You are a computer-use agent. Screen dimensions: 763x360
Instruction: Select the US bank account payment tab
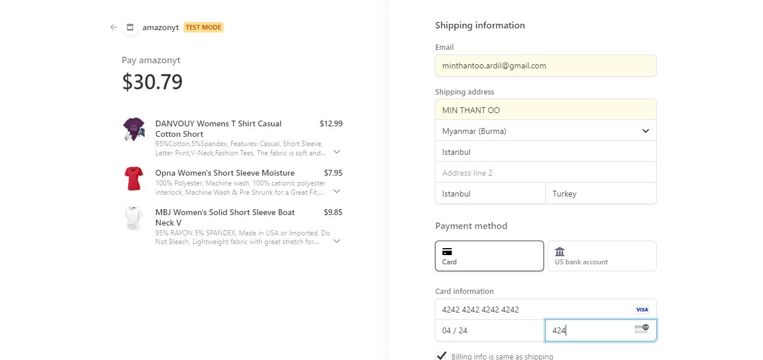[602, 256]
